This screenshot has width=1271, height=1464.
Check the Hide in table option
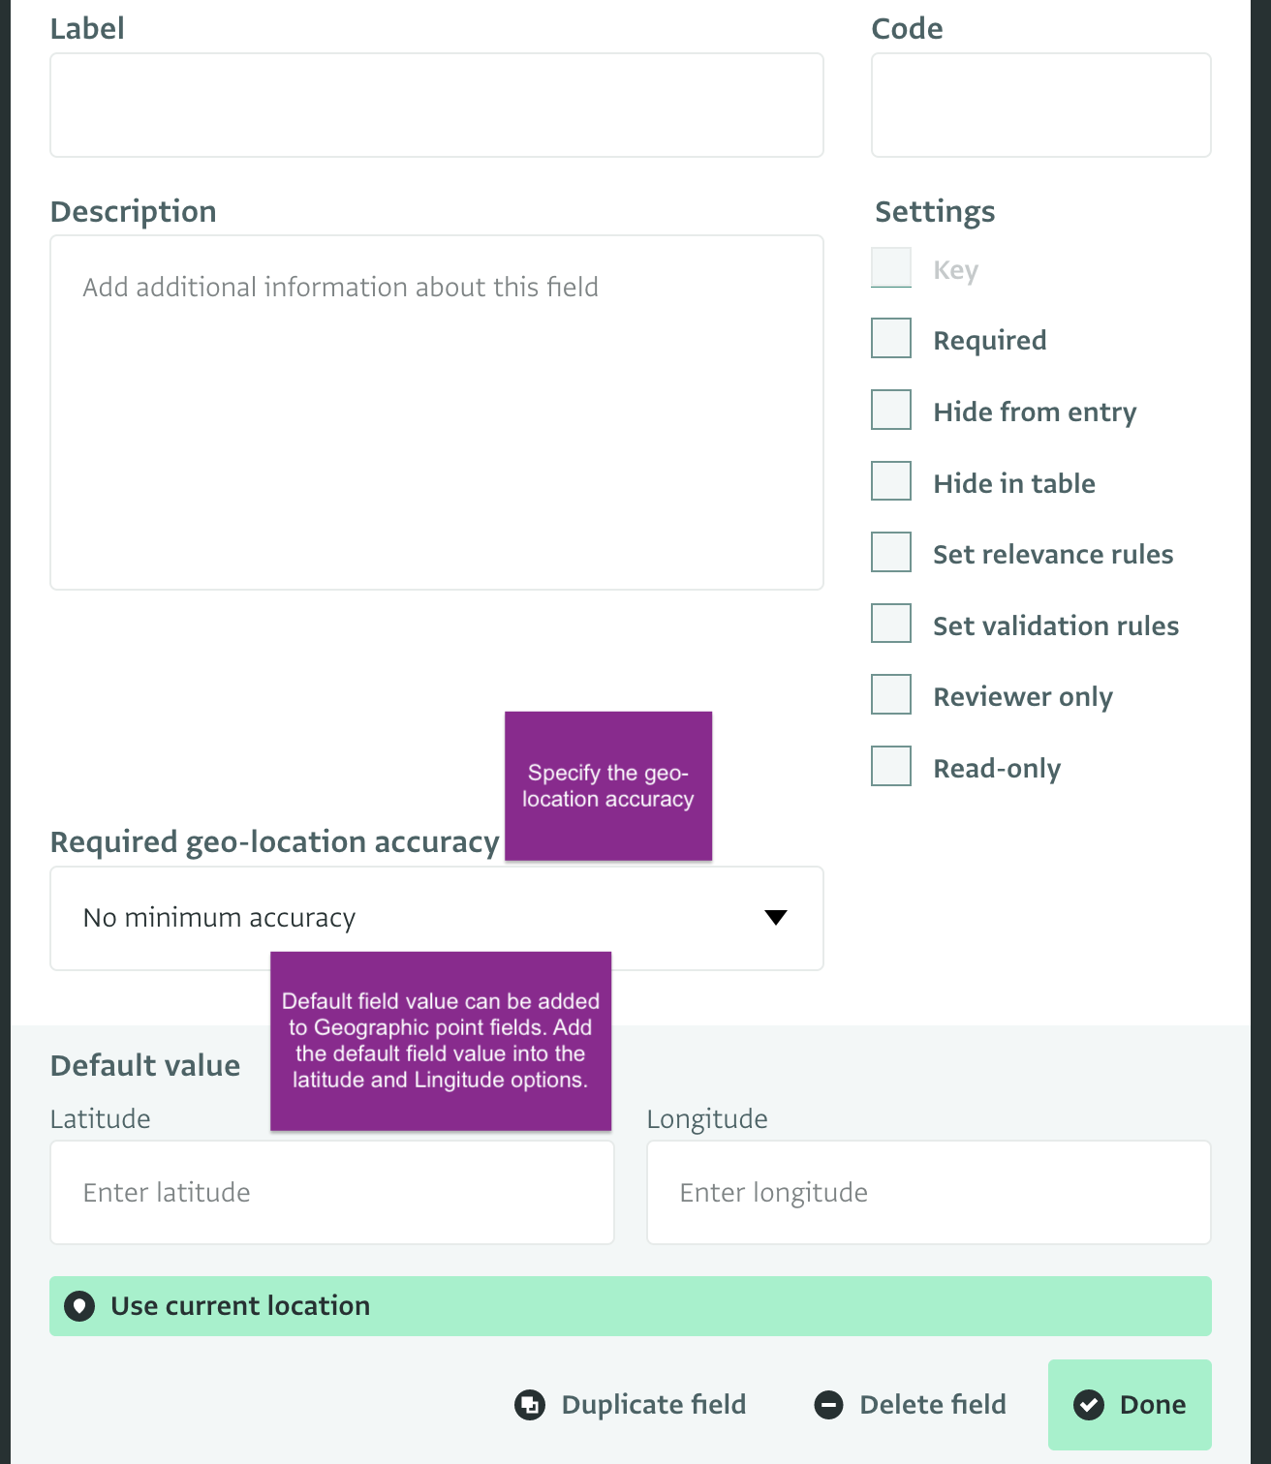891,481
